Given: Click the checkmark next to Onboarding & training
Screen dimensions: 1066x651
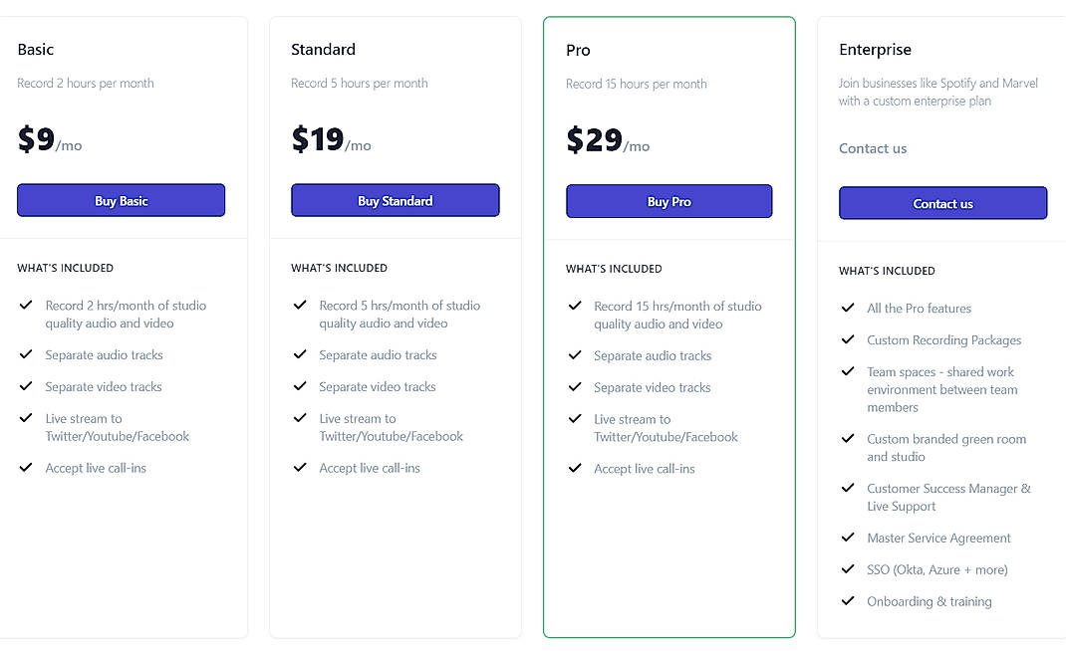Looking at the screenshot, I should [848, 601].
